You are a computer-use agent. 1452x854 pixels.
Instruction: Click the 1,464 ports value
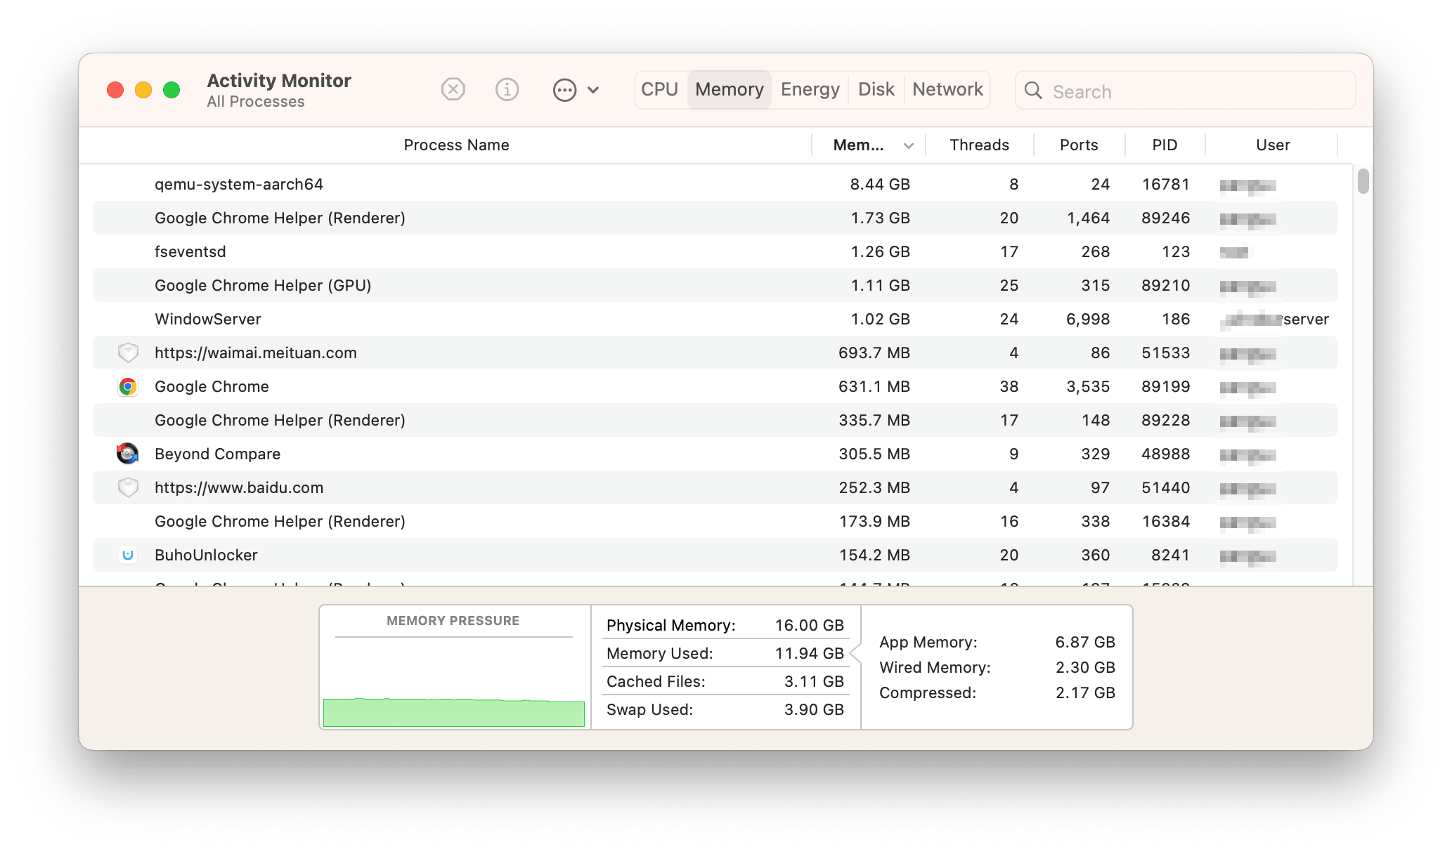point(1088,218)
